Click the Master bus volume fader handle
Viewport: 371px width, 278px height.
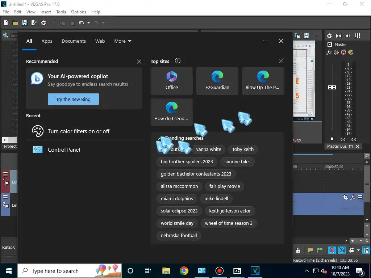pyautogui.click(x=332, y=88)
